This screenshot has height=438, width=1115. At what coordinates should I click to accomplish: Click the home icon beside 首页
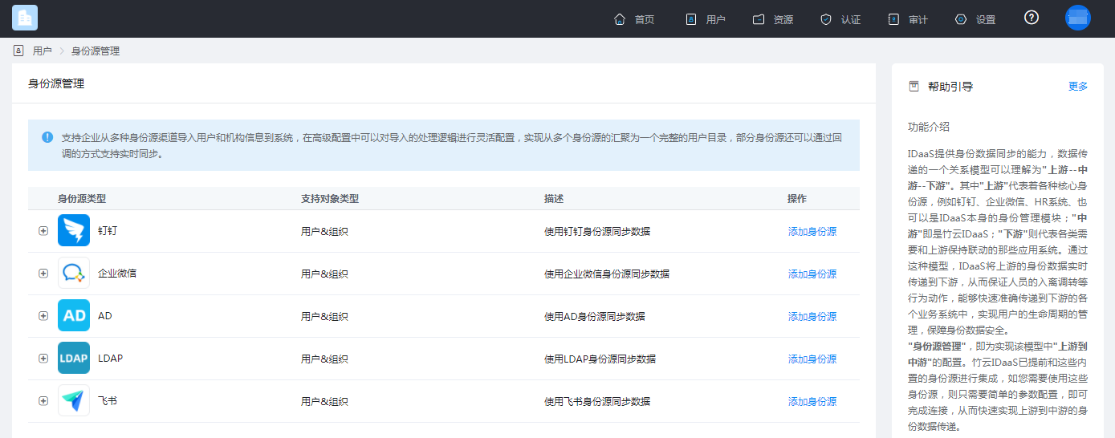[620, 19]
